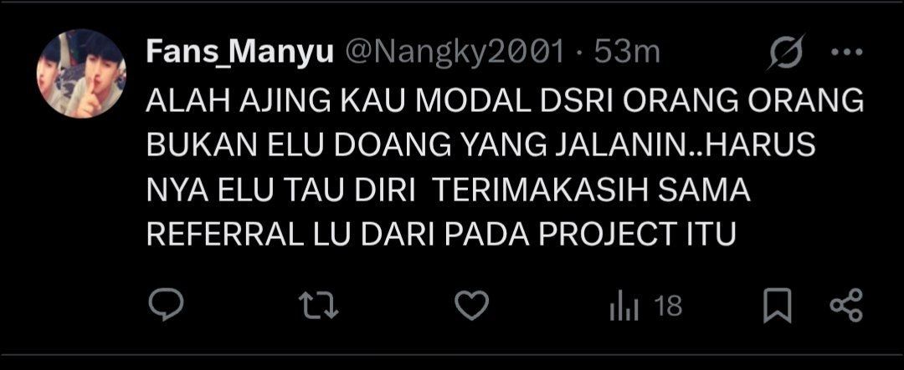The height and width of the screenshot is (370, 904).
Task: Open the @Nangky2001 handle link
Action: [455, 53]
